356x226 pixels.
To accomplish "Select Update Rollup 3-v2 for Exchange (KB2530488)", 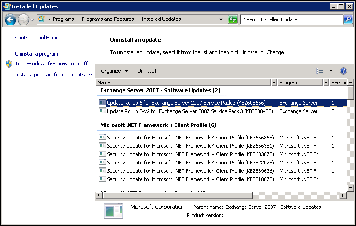I will coord(190,111).
